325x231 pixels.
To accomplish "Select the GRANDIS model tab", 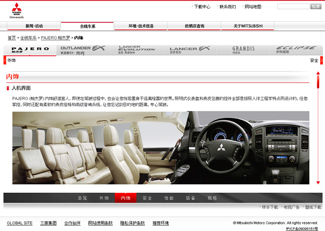I will coord(243,50).
